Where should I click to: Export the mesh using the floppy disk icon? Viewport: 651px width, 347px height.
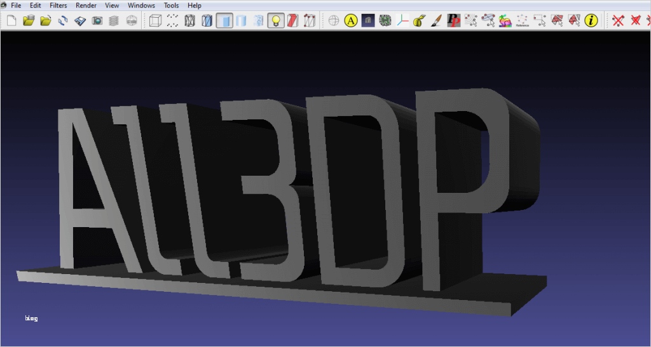tap(80, 20)
